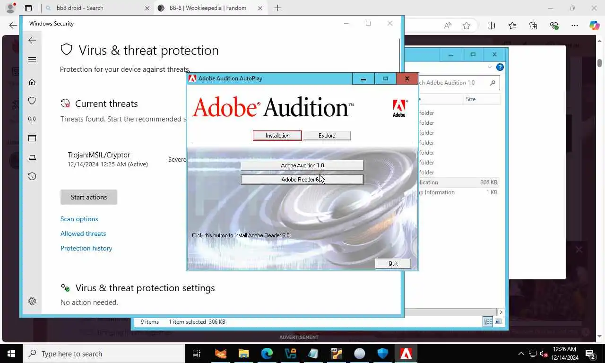Viewport: 605px width, 363px height.
Task: Open Windows Security settings gear
Action: [x=32, y=301]
